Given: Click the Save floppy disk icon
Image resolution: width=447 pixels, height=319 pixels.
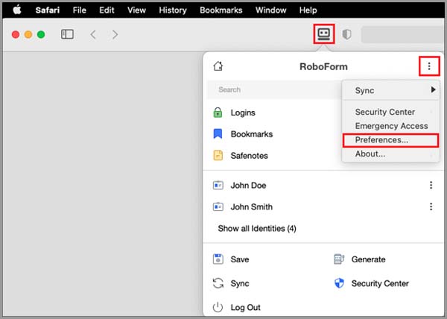Looking at the screenshot, I should tap(218, 259).
